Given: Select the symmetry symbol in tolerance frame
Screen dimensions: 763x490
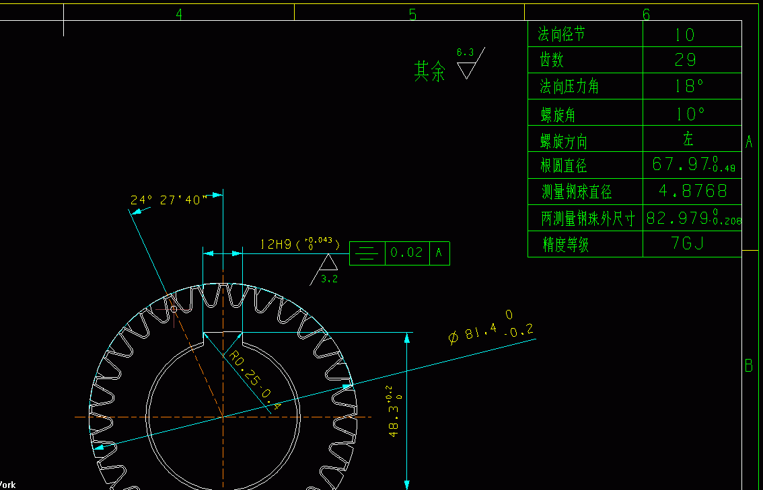Looking at the screenshot, I should pos(367,253).
